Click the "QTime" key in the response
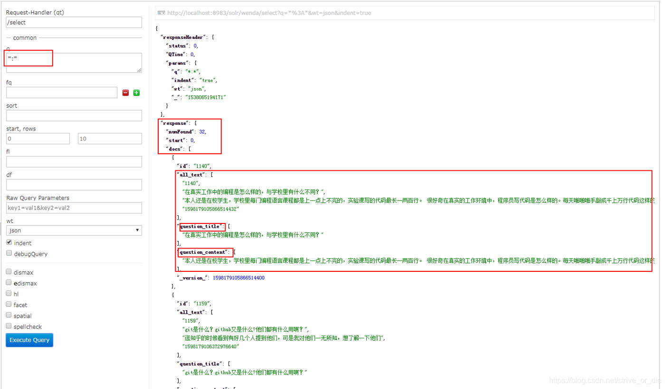The height and width of the screenshot is (389, 666). coord(177,54)
